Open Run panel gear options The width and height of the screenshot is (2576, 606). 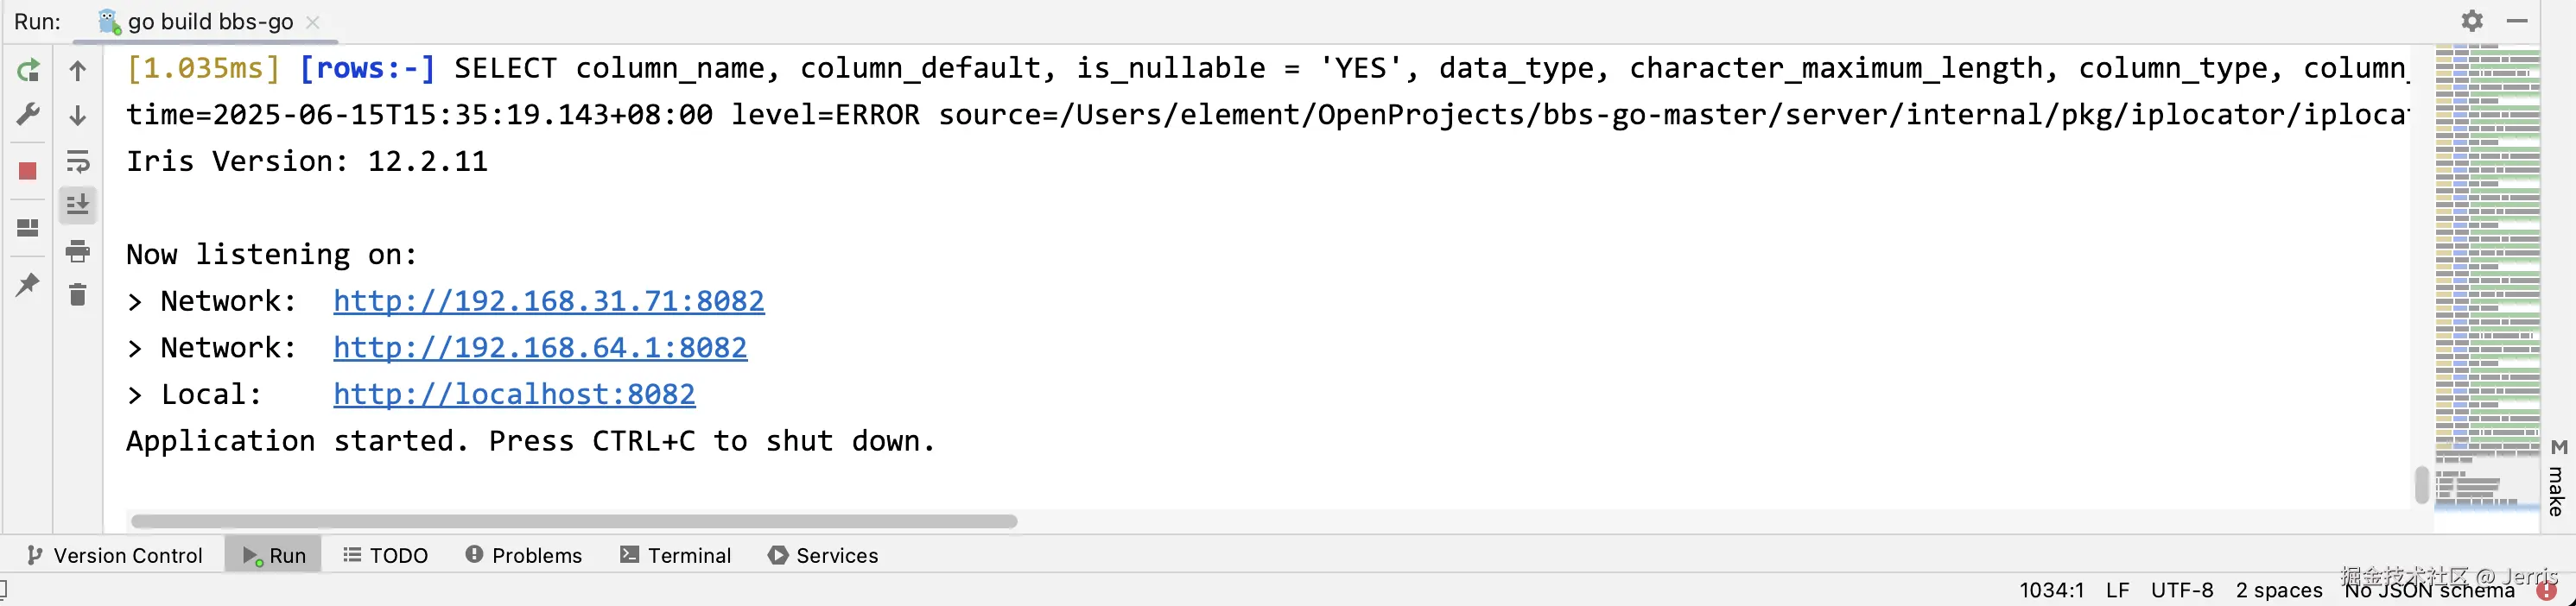(2472, 21)
